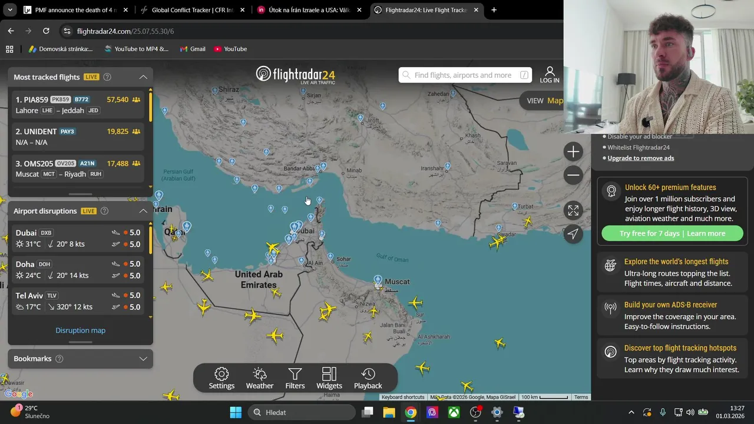Screen dimensions: 754x424
Task: Open the Windows Start menu
Action: [x=236, y=412]
